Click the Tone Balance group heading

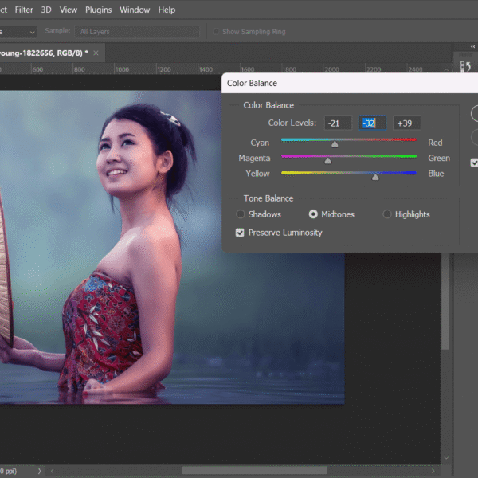tap(268, 198)
